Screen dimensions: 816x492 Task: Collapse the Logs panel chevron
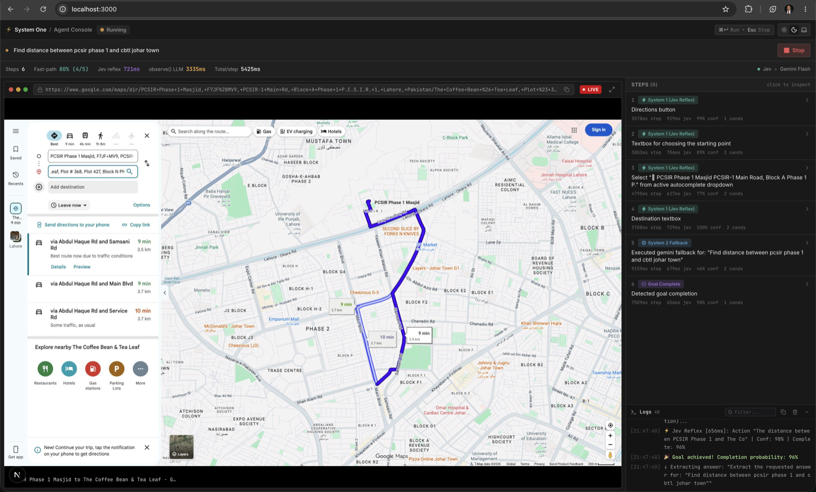coord(807,412)
